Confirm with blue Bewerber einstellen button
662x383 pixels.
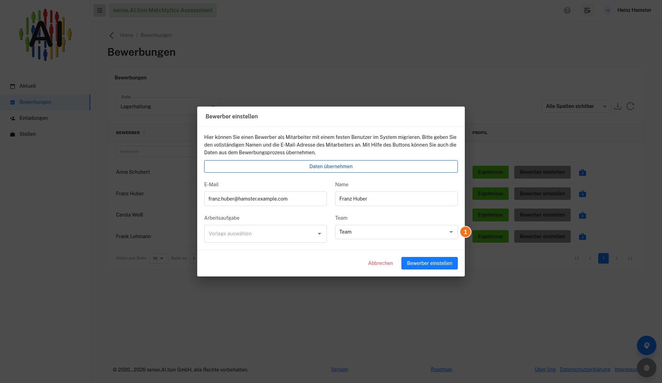point(430,263)
